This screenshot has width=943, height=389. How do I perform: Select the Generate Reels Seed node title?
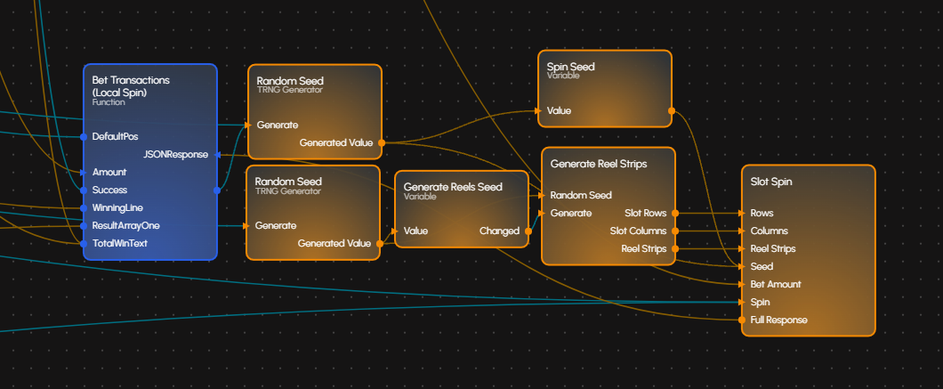[453, 187]
